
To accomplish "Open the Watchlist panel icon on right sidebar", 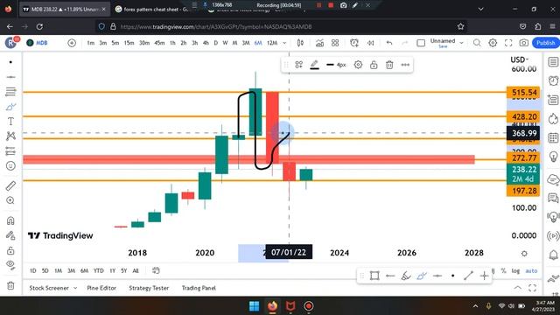I will tap(553, 62).
